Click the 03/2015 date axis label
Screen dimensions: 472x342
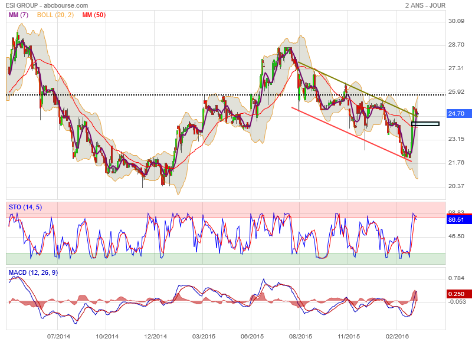pos(204,336)
